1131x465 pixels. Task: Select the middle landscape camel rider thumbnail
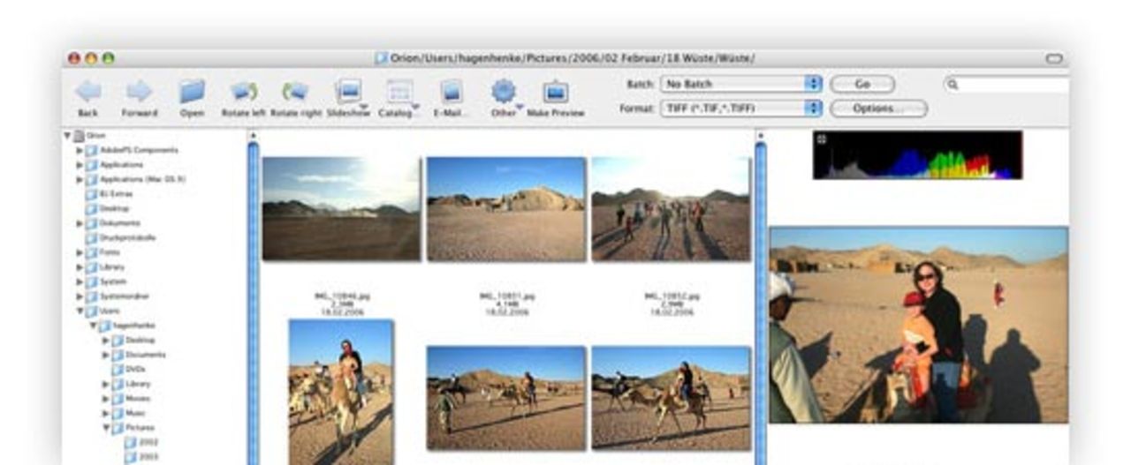505,398
